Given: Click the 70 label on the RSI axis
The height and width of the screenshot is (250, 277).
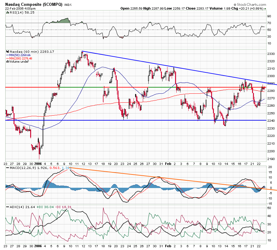Looking at the screenshot, I should pyautogui.click(x=269, y=23).
